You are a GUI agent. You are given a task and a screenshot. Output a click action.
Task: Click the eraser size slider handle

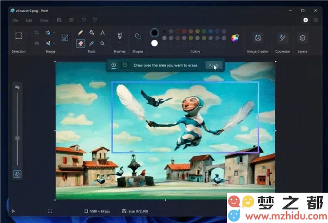17,138
